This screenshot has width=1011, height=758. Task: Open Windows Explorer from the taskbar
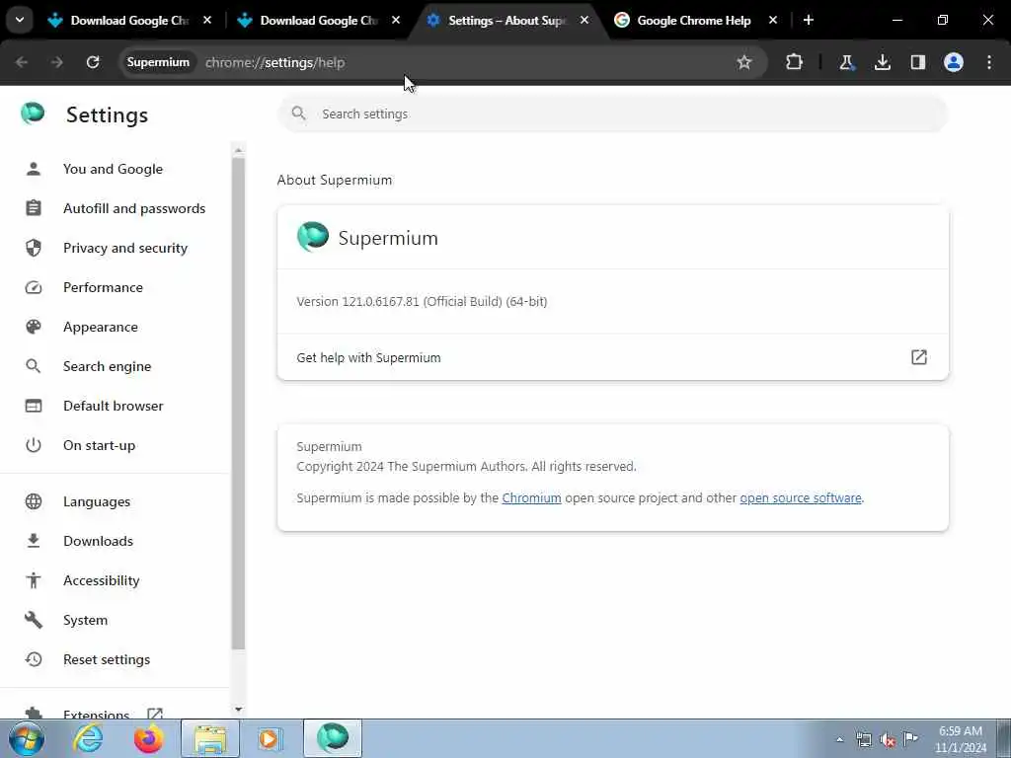pos(210,738)
